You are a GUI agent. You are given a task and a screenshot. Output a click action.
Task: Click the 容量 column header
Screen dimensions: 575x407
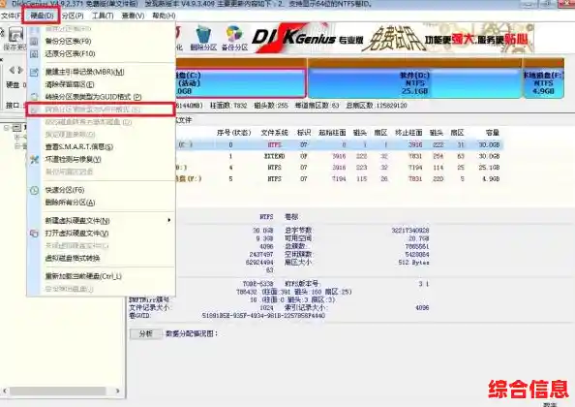click(x=492, y=133)
